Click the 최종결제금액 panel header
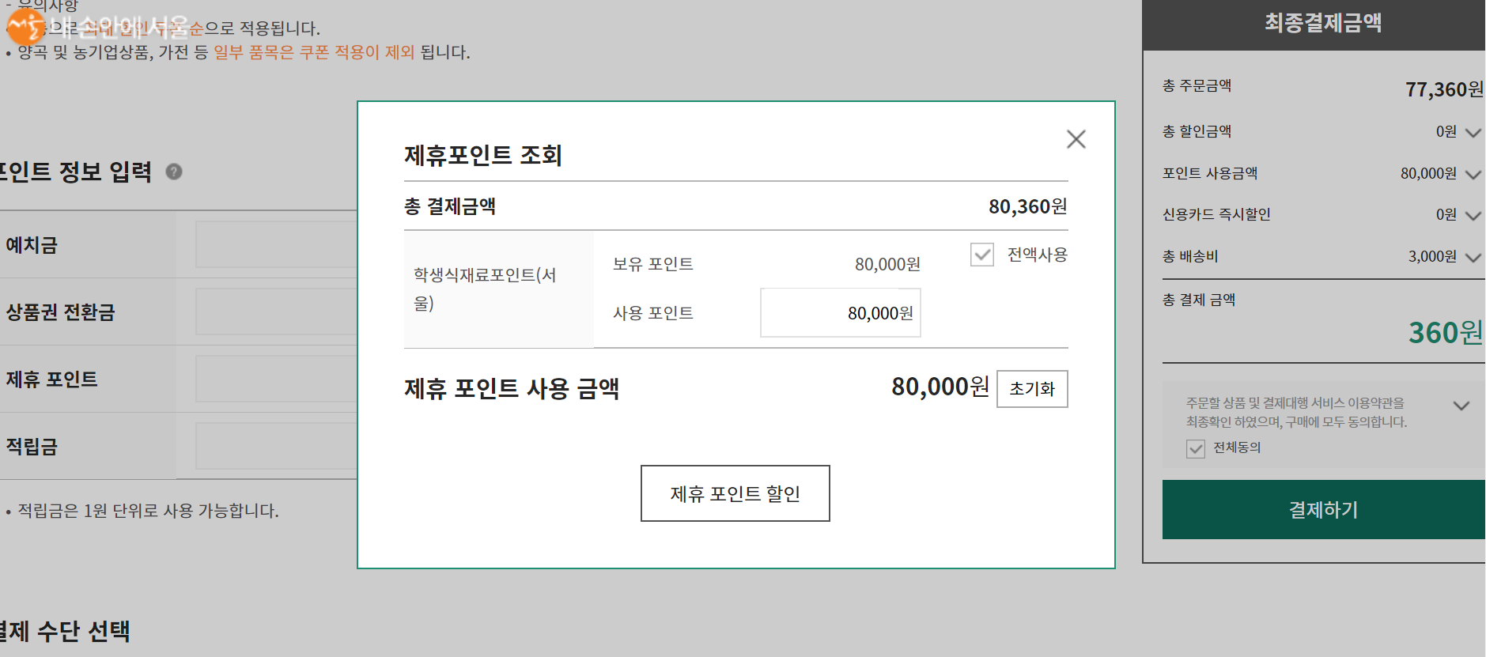Screen dimensions: 1486x657 point(1322,24)
